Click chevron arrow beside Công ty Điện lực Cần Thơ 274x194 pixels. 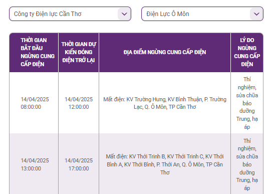pos(124,14)
